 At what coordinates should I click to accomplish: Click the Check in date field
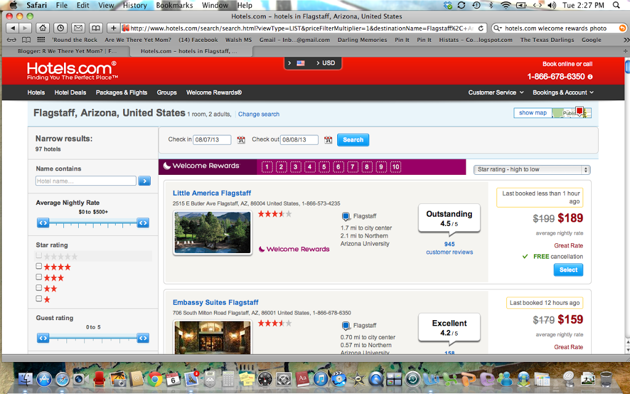(x=212, y=140)
